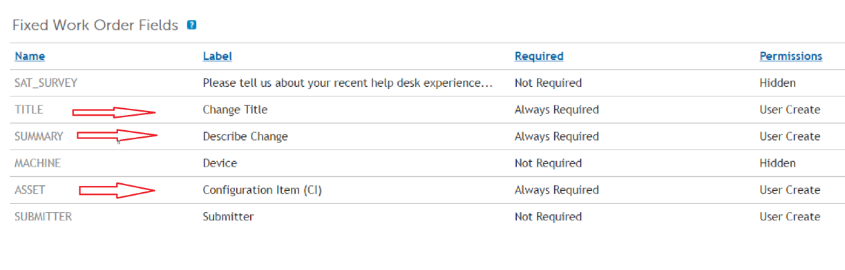Click the Configuration Item (CI) label
The width and height of the screenshot is (845, 270).
(262, 190)
